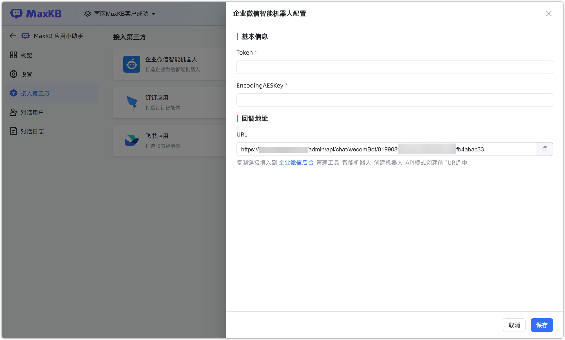The width and height of the screenshot is (565, 340).
Task: Click the 飞书应用 Feishu icon
Action: 131,140
